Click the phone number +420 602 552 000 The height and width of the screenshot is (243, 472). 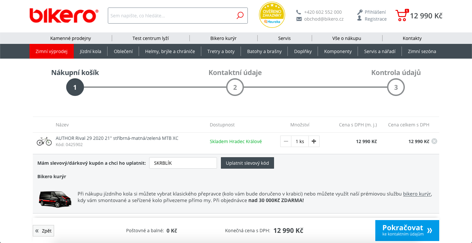[323, 12]
